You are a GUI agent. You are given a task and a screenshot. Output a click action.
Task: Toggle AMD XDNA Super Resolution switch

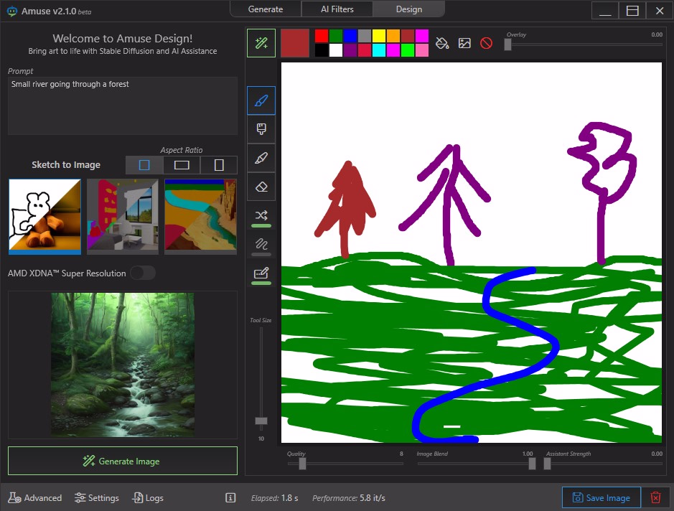pos(142,273)
